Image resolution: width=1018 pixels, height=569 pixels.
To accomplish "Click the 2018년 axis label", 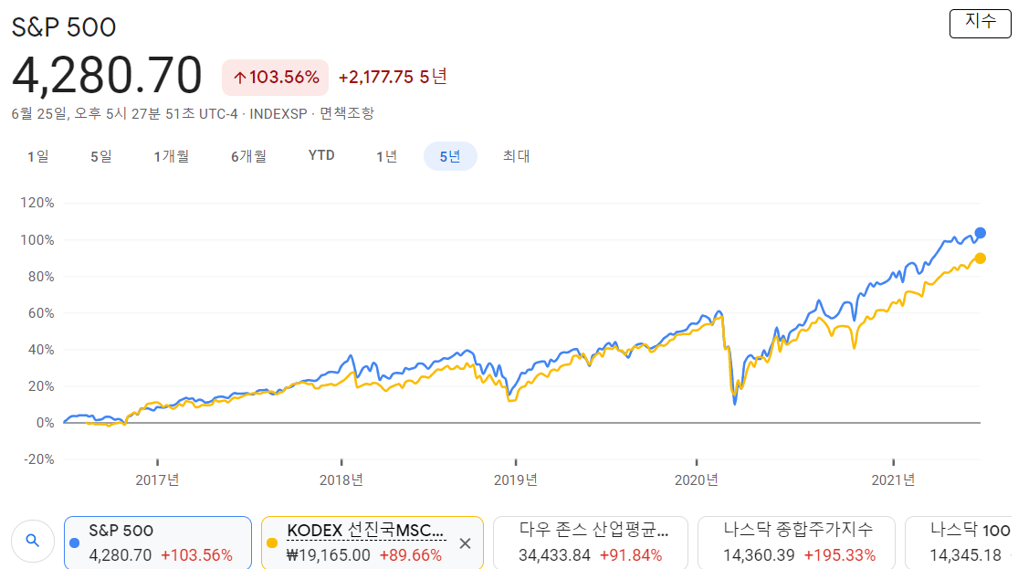I will (341, 480).
